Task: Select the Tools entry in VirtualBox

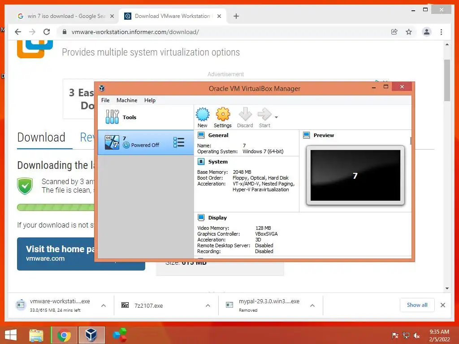Action: tap(146, 117)
